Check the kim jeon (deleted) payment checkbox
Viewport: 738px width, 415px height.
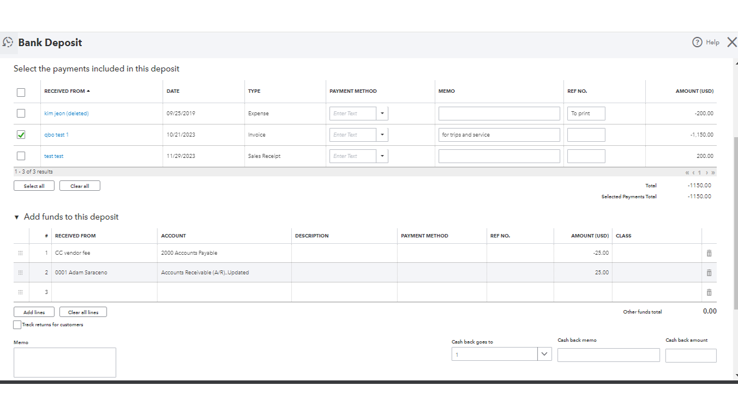pyautogui.click(x=21, y=114)
